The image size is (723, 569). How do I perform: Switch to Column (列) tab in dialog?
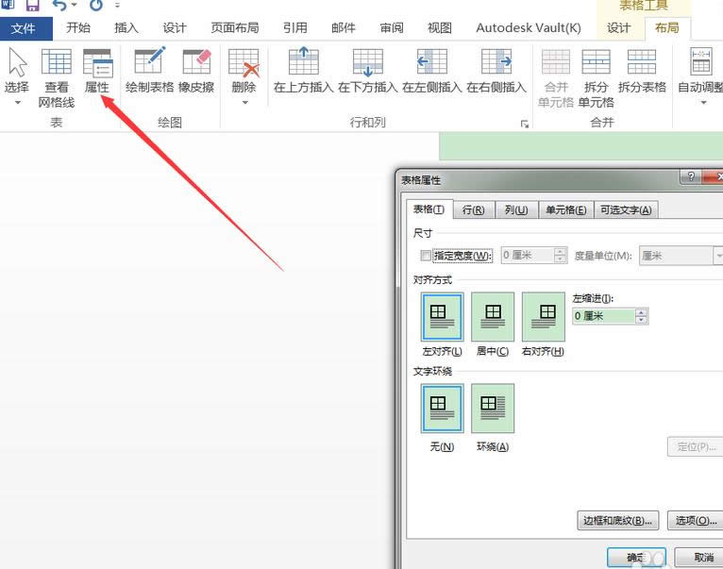(516, 210)
